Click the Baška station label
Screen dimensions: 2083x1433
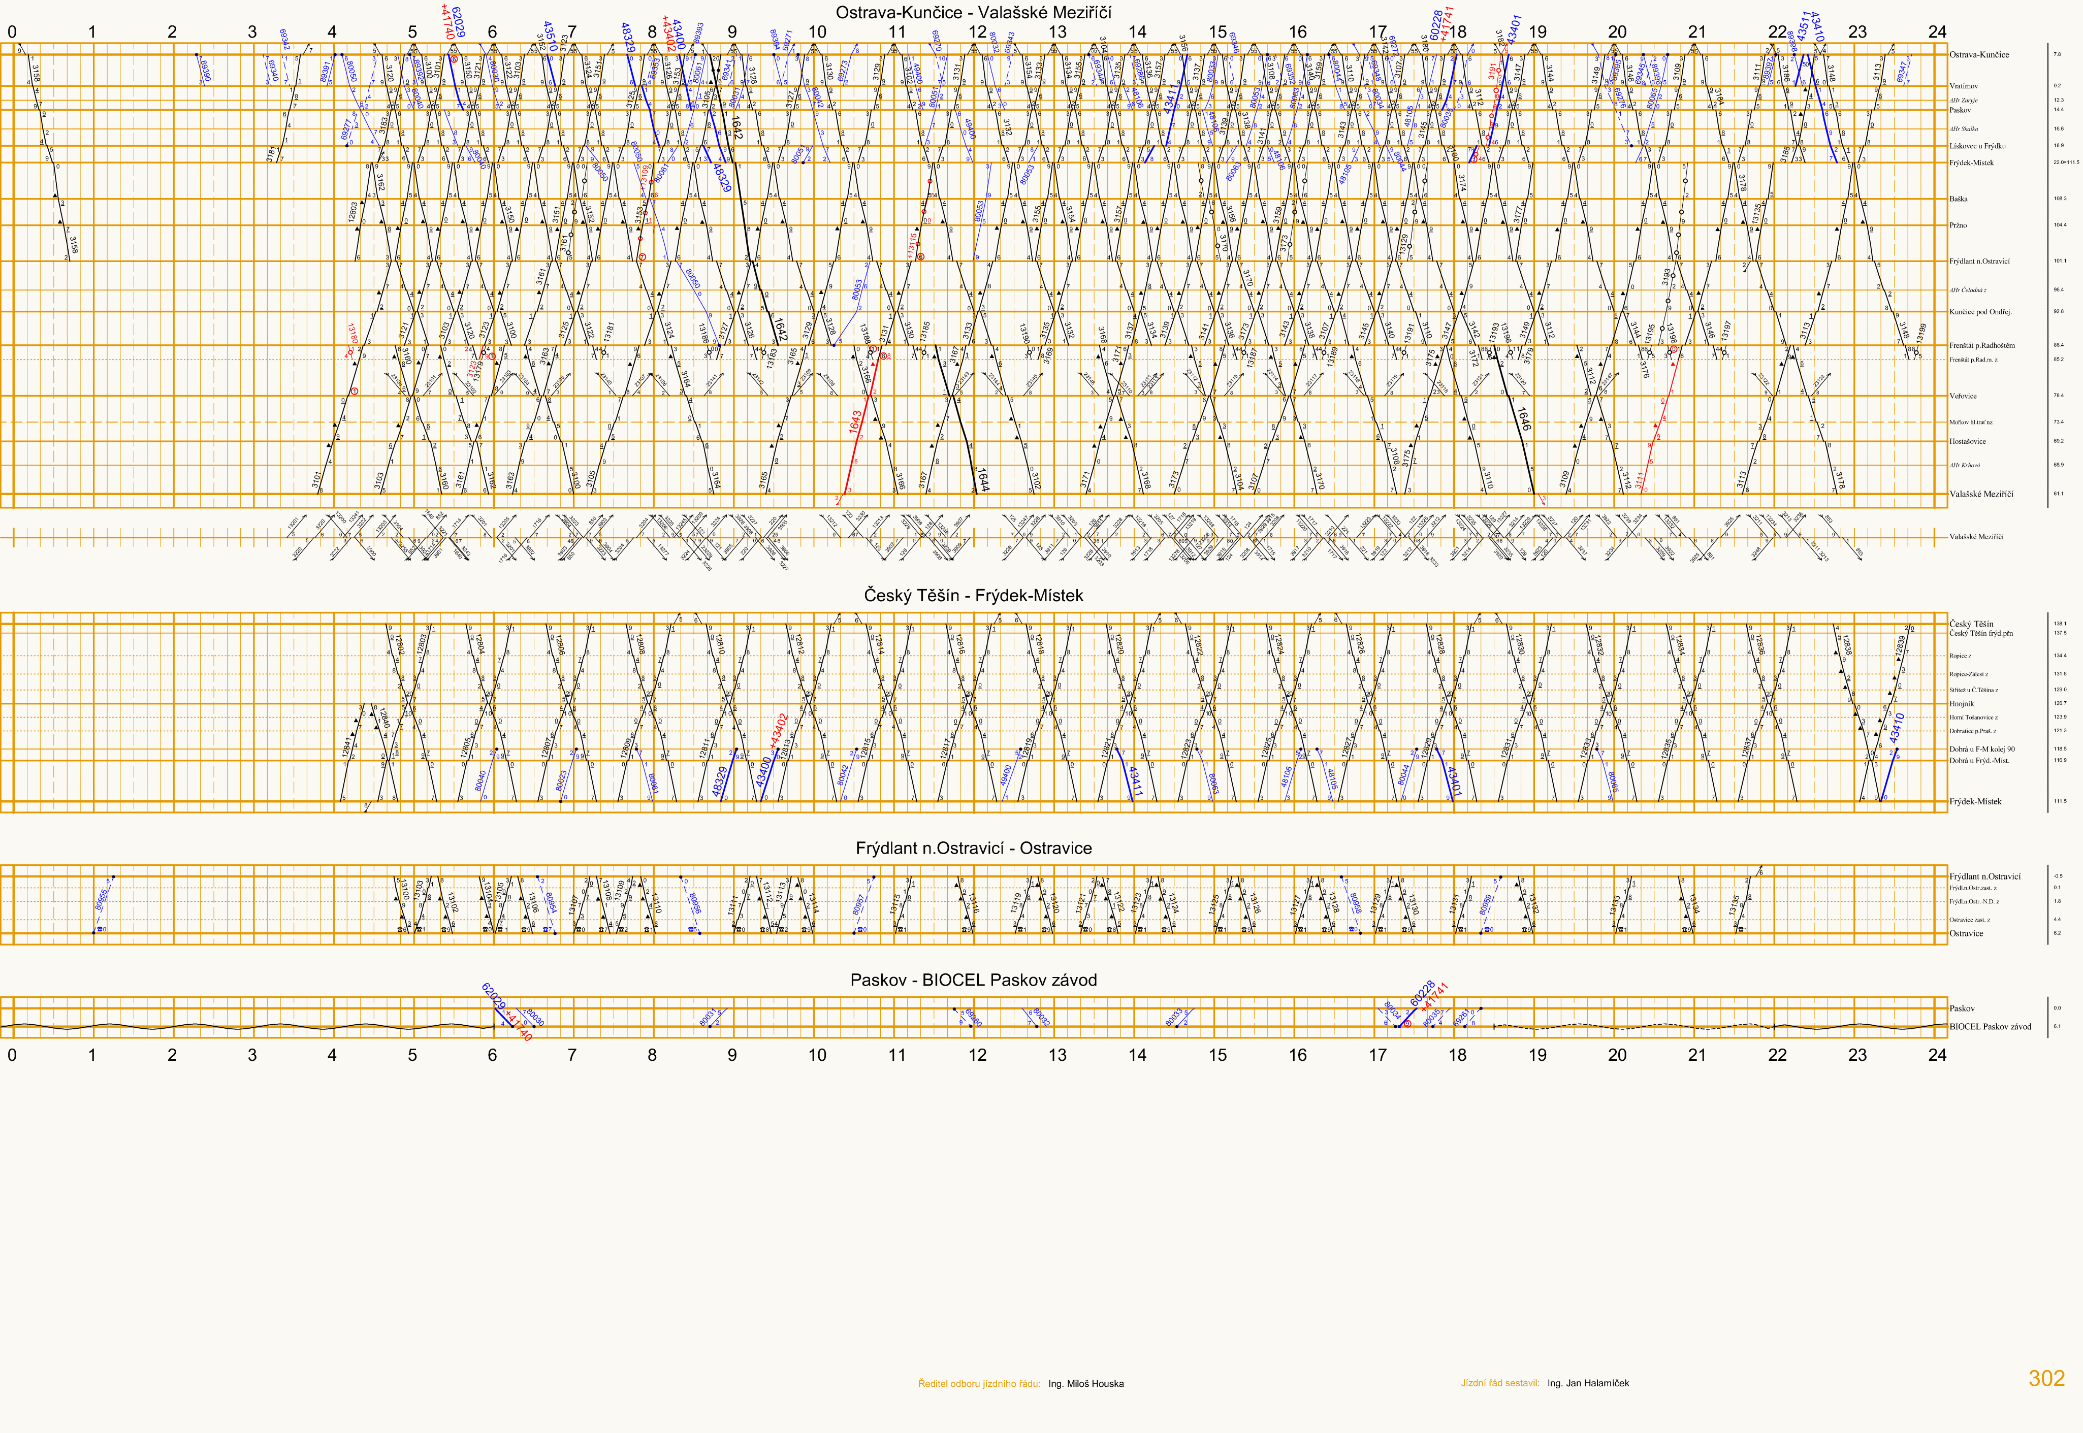tap(1958, 199)
